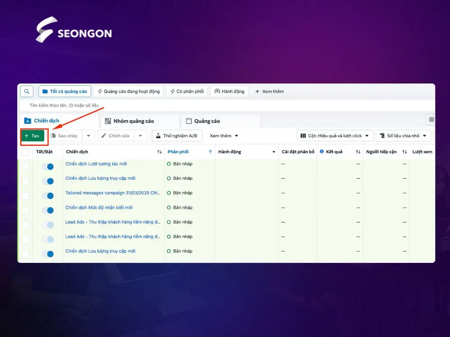Screen dimensions: 450x337
Task: Select Quảng cáo đang hoạt động filter
Action: (129, 91)
